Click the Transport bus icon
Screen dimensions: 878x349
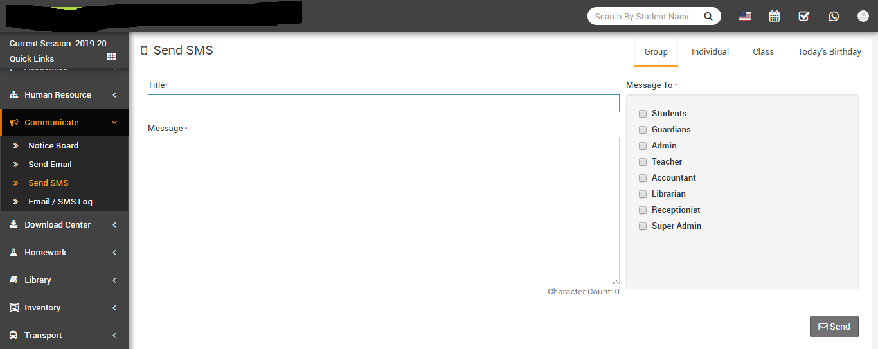pos(13,335)
